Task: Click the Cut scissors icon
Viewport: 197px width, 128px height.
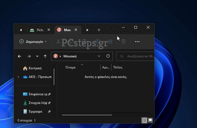Action: tap(58, 41)
